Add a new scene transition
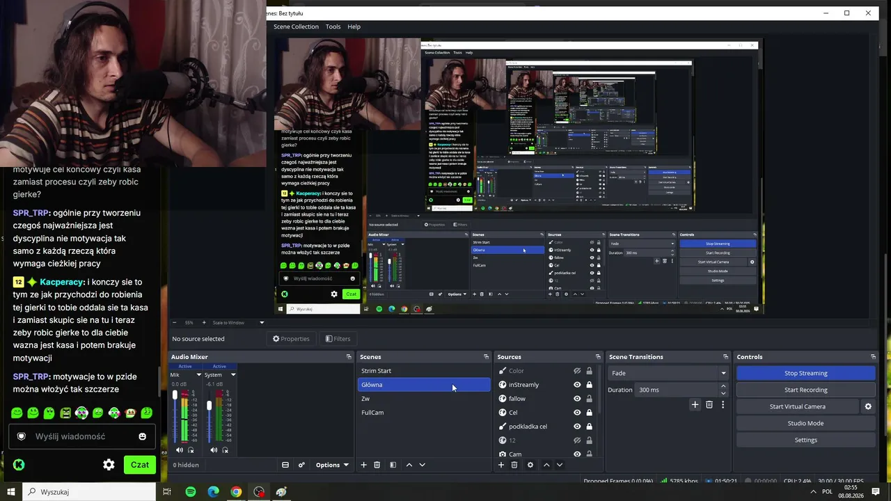Screen dimensions: 891x501 coord(695,404)
